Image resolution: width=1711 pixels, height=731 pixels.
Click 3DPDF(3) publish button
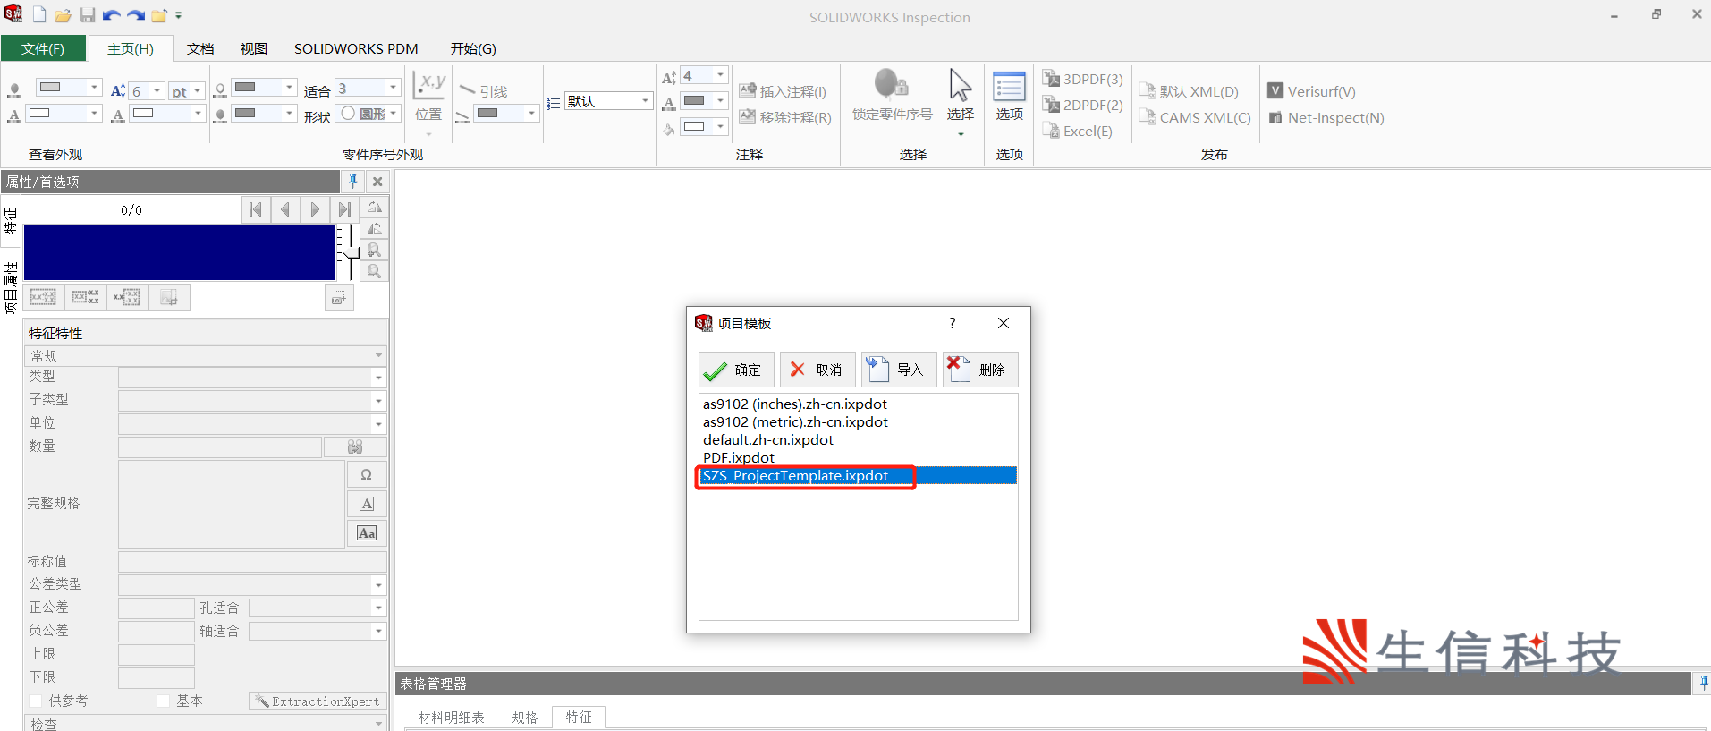(1083, 79)
